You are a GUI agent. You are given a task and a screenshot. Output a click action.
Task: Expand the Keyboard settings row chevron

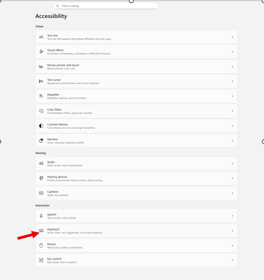pyautogui.click(x=232, y=231)
